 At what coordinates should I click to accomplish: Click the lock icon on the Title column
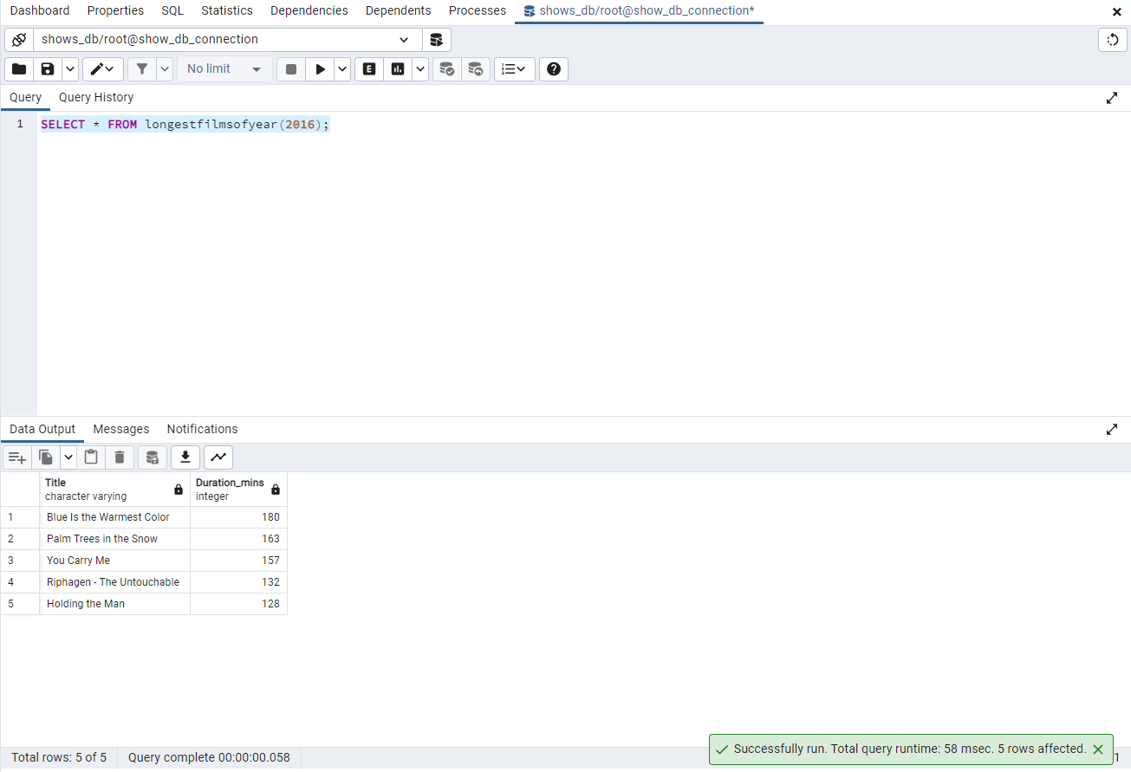178,490
